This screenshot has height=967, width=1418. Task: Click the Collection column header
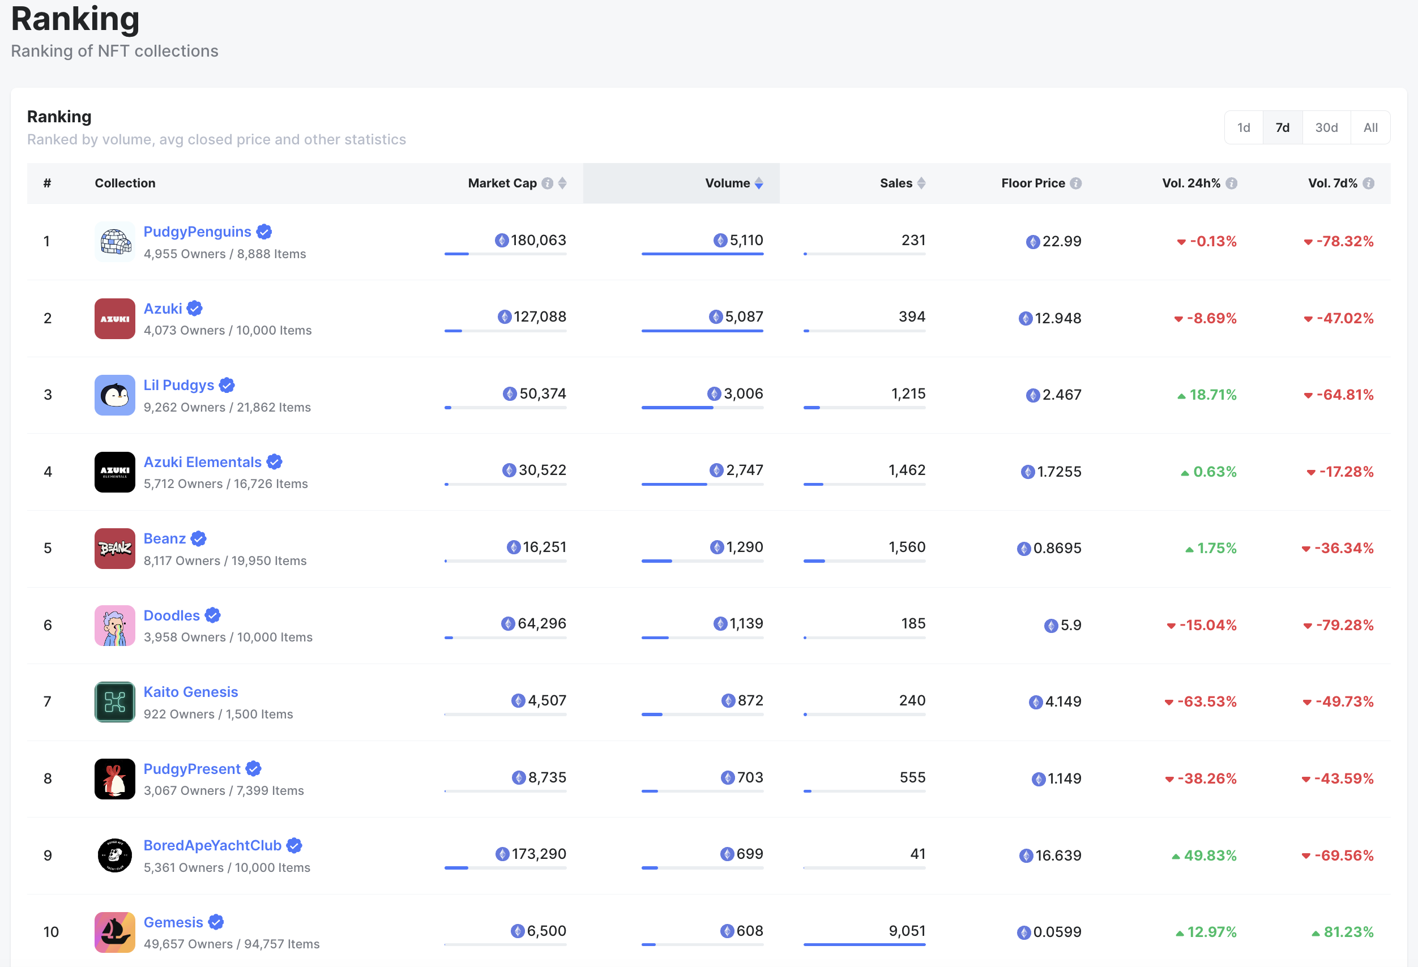(125, 183)
